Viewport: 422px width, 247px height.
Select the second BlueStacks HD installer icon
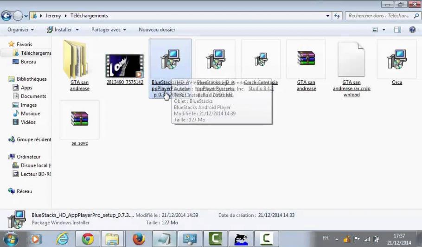pyautogui.click(x=215, y=59)
